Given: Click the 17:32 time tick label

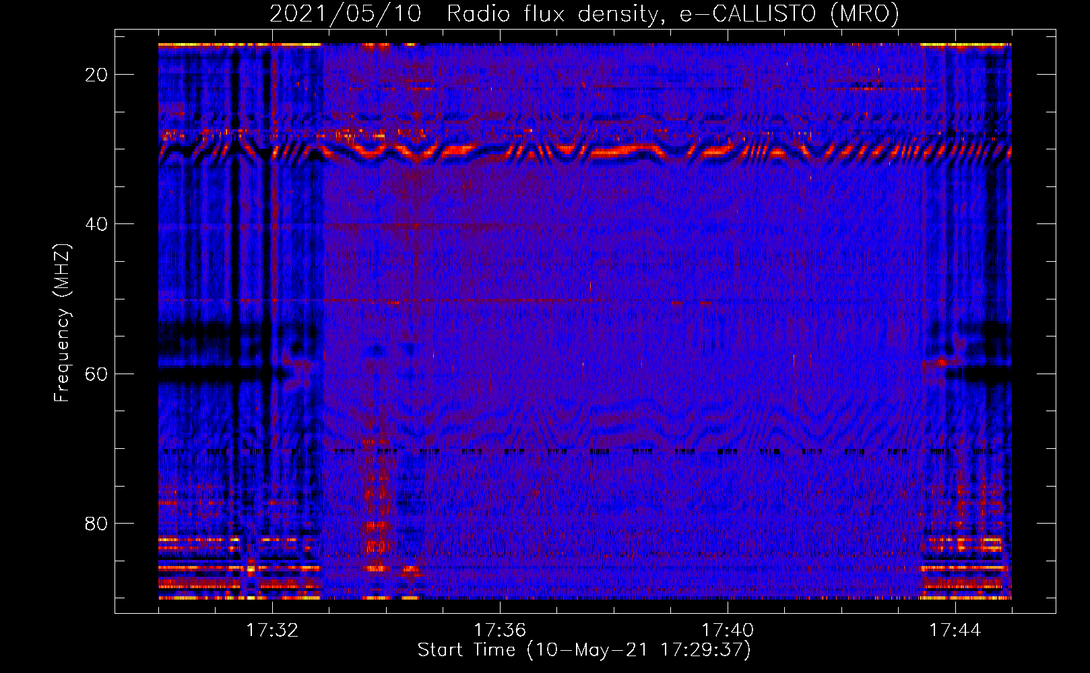Looking at the screenshot, I should 272,630.
